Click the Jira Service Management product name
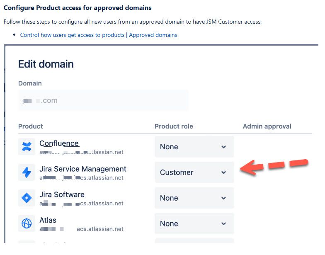Viewport: 325px width, 255px height. coord(83,169)
